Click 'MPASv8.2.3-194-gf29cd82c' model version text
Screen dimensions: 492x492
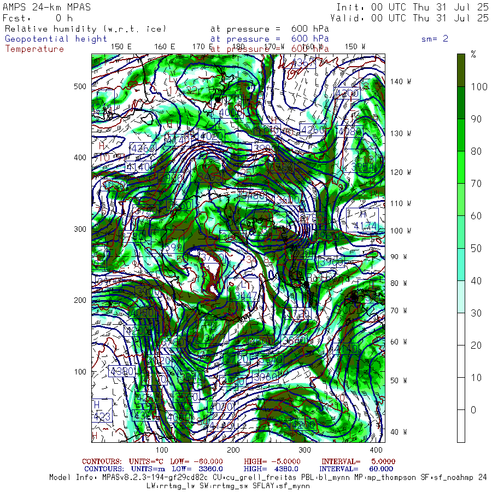click(155, 478)
